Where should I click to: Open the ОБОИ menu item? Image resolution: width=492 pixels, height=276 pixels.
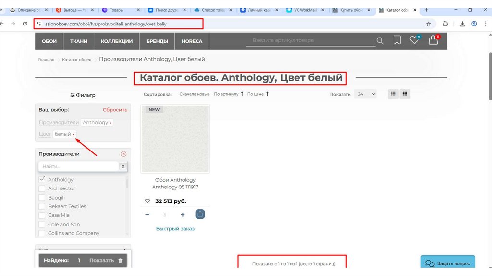[49, 41]
